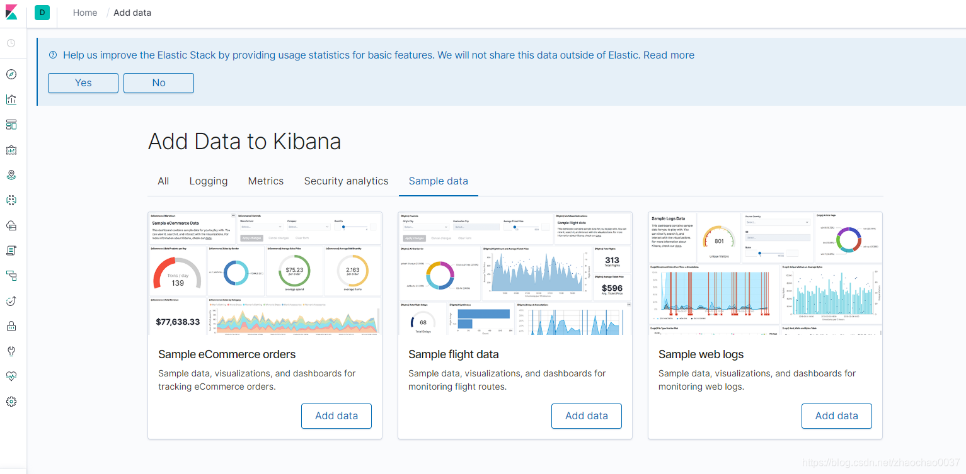The image size is (966, 474).
Task: Click the Add Data to Kibana heading
Action: click(244, 142)
